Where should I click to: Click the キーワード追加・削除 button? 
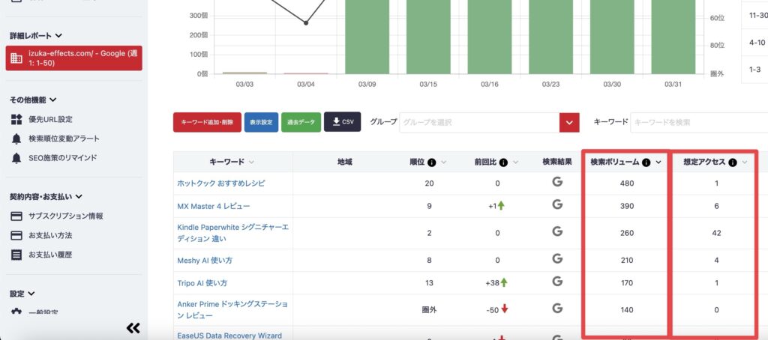[x=207, y=122]
